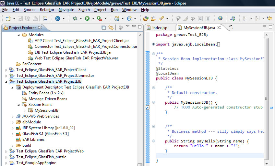Show the hidden editors overflow list

tap(231, 26)
